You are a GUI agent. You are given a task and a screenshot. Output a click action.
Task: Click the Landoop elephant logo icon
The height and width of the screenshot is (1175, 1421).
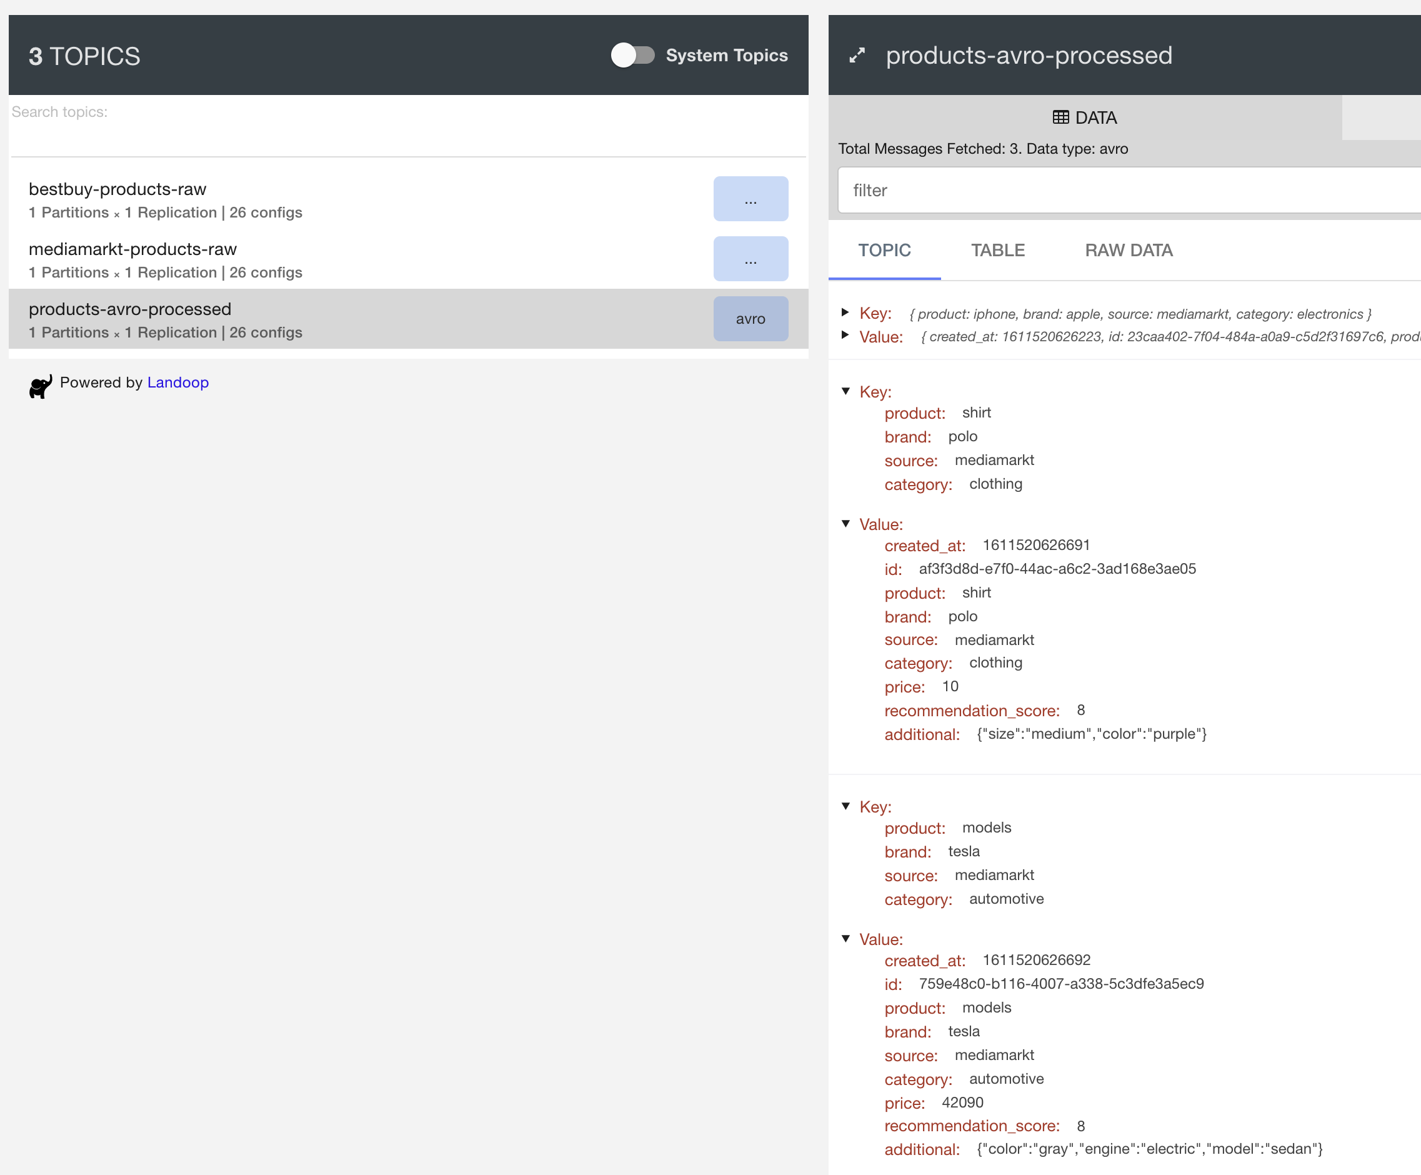(x=41, y=386)
